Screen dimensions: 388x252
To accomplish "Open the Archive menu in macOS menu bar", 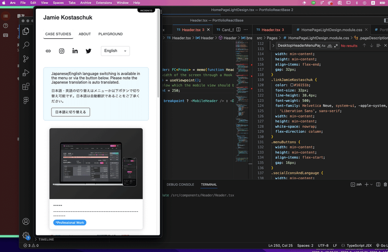I will coord(86,3).
